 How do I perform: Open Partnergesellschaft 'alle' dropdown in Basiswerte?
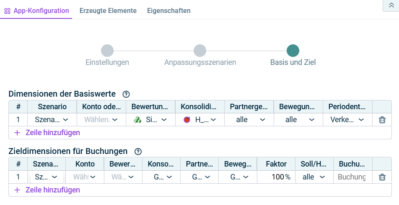[249, 120]
